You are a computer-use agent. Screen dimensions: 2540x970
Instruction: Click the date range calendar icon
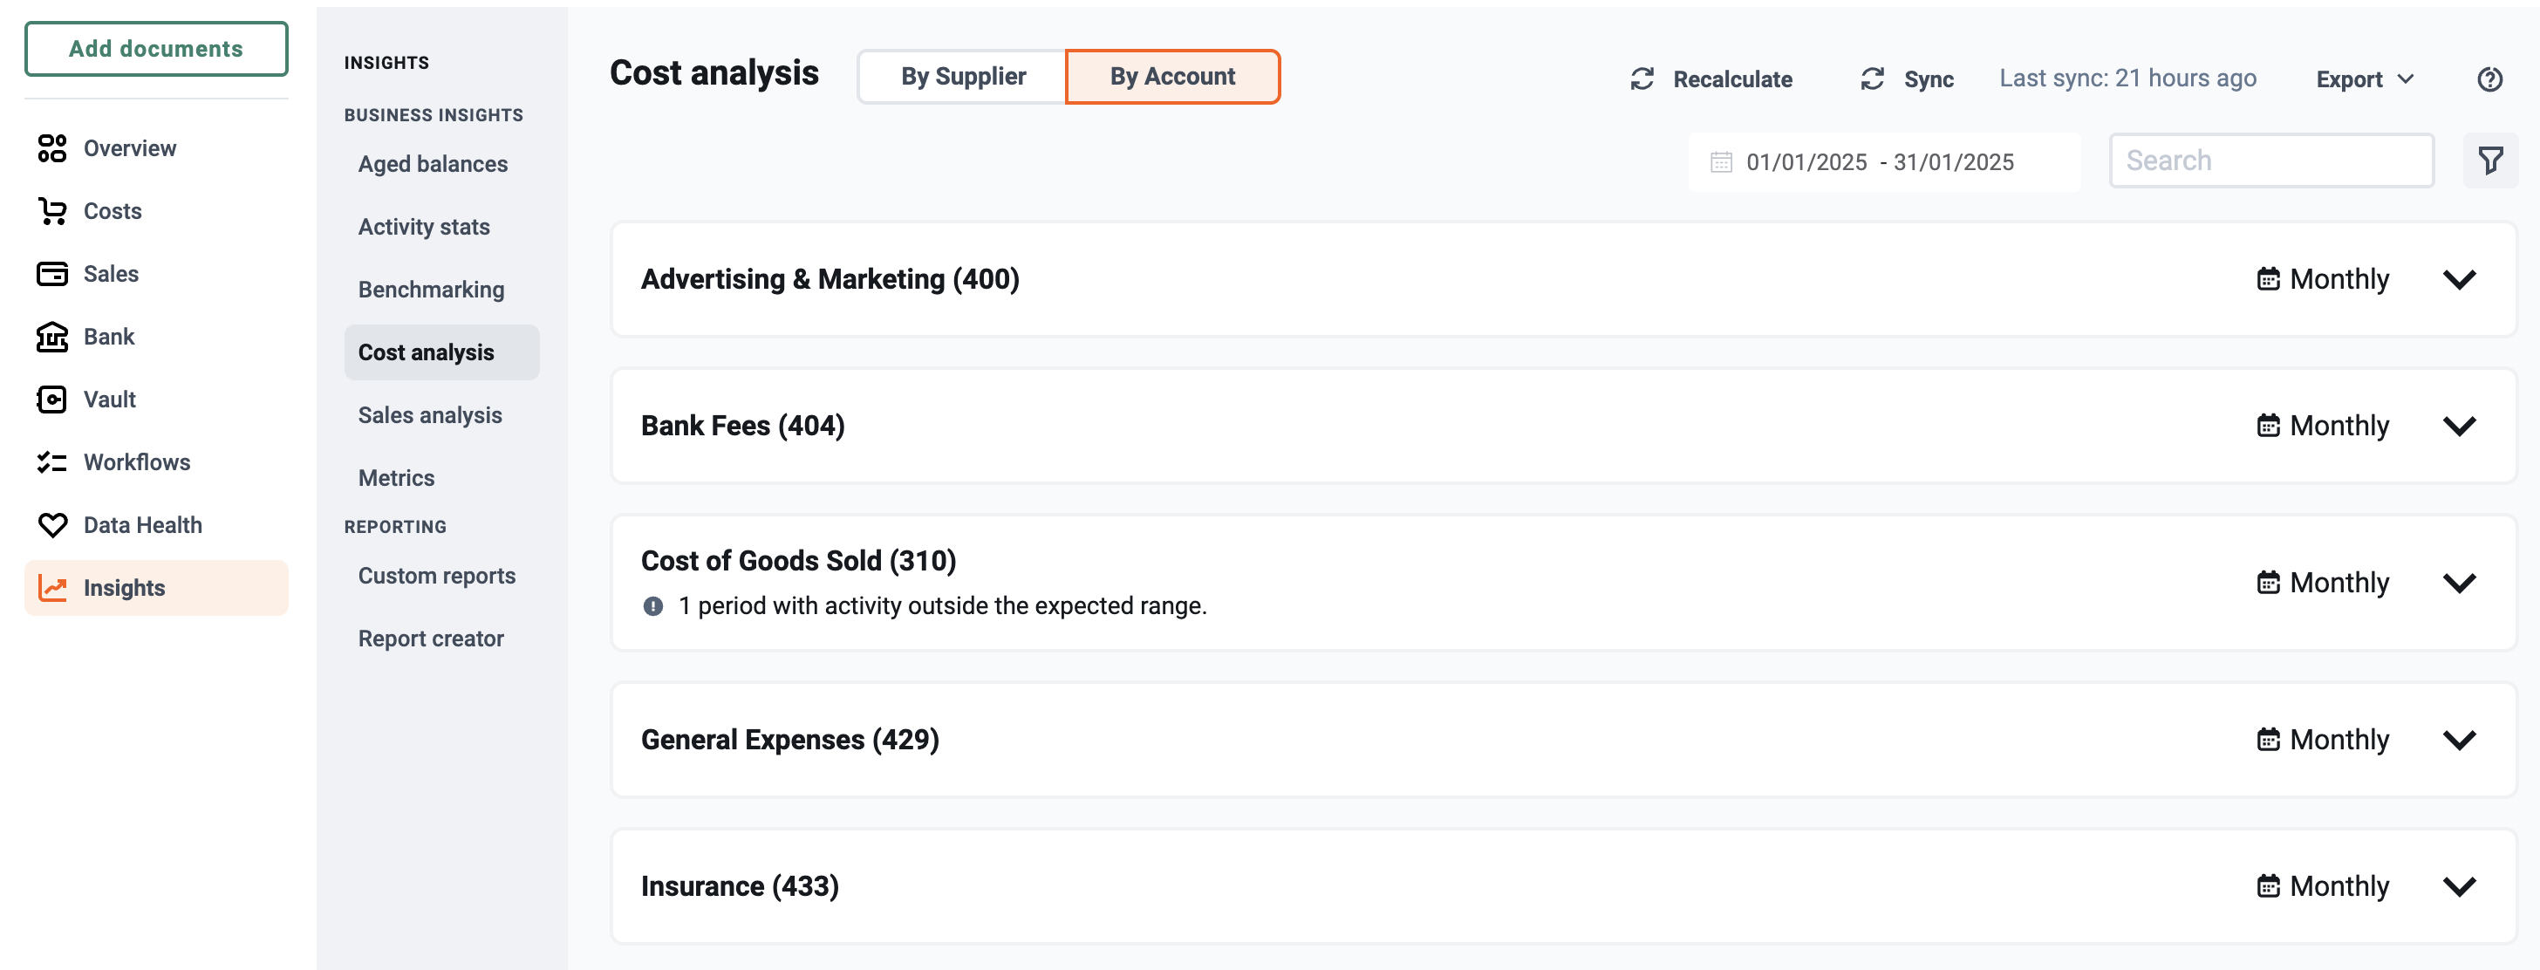pos(1721,161)
